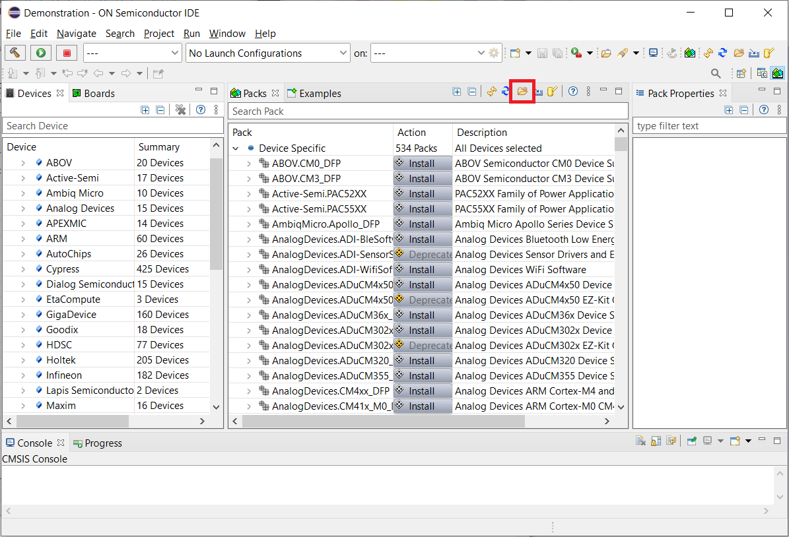Click inside the Search Pack field
Viewport: 789px width, 537px height.
[429, 111]
